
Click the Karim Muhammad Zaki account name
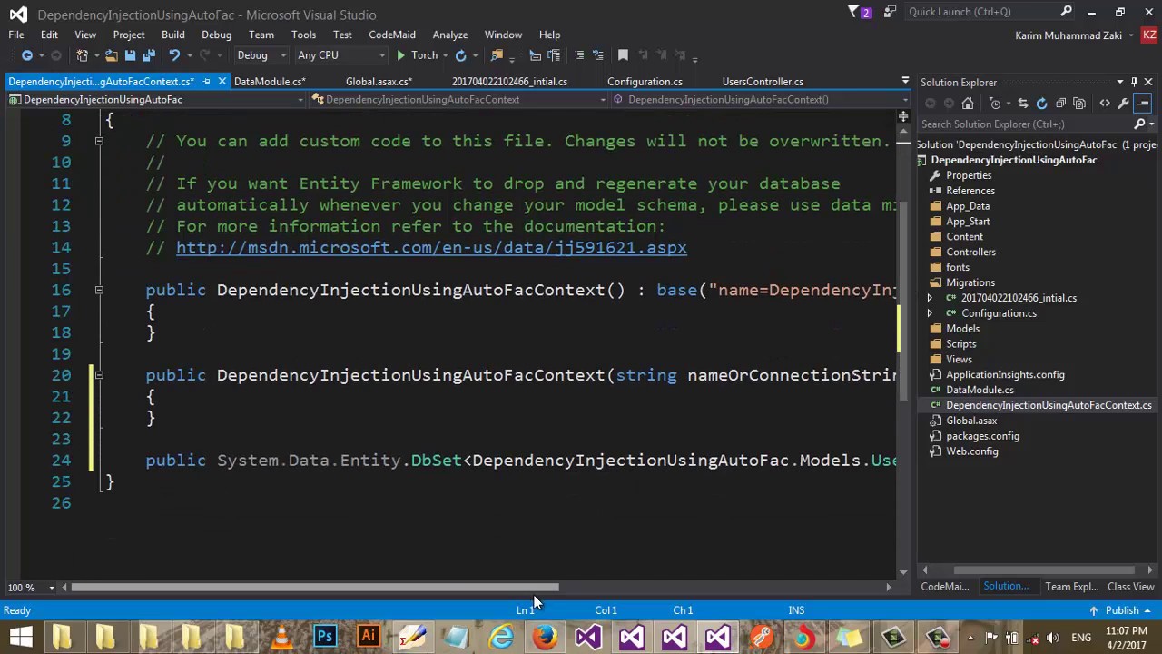coord(1068,35)
